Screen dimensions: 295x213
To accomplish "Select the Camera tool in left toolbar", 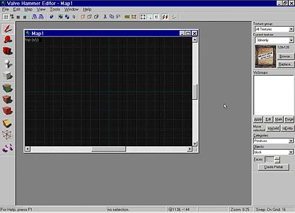I will click(x=8, y=51).
